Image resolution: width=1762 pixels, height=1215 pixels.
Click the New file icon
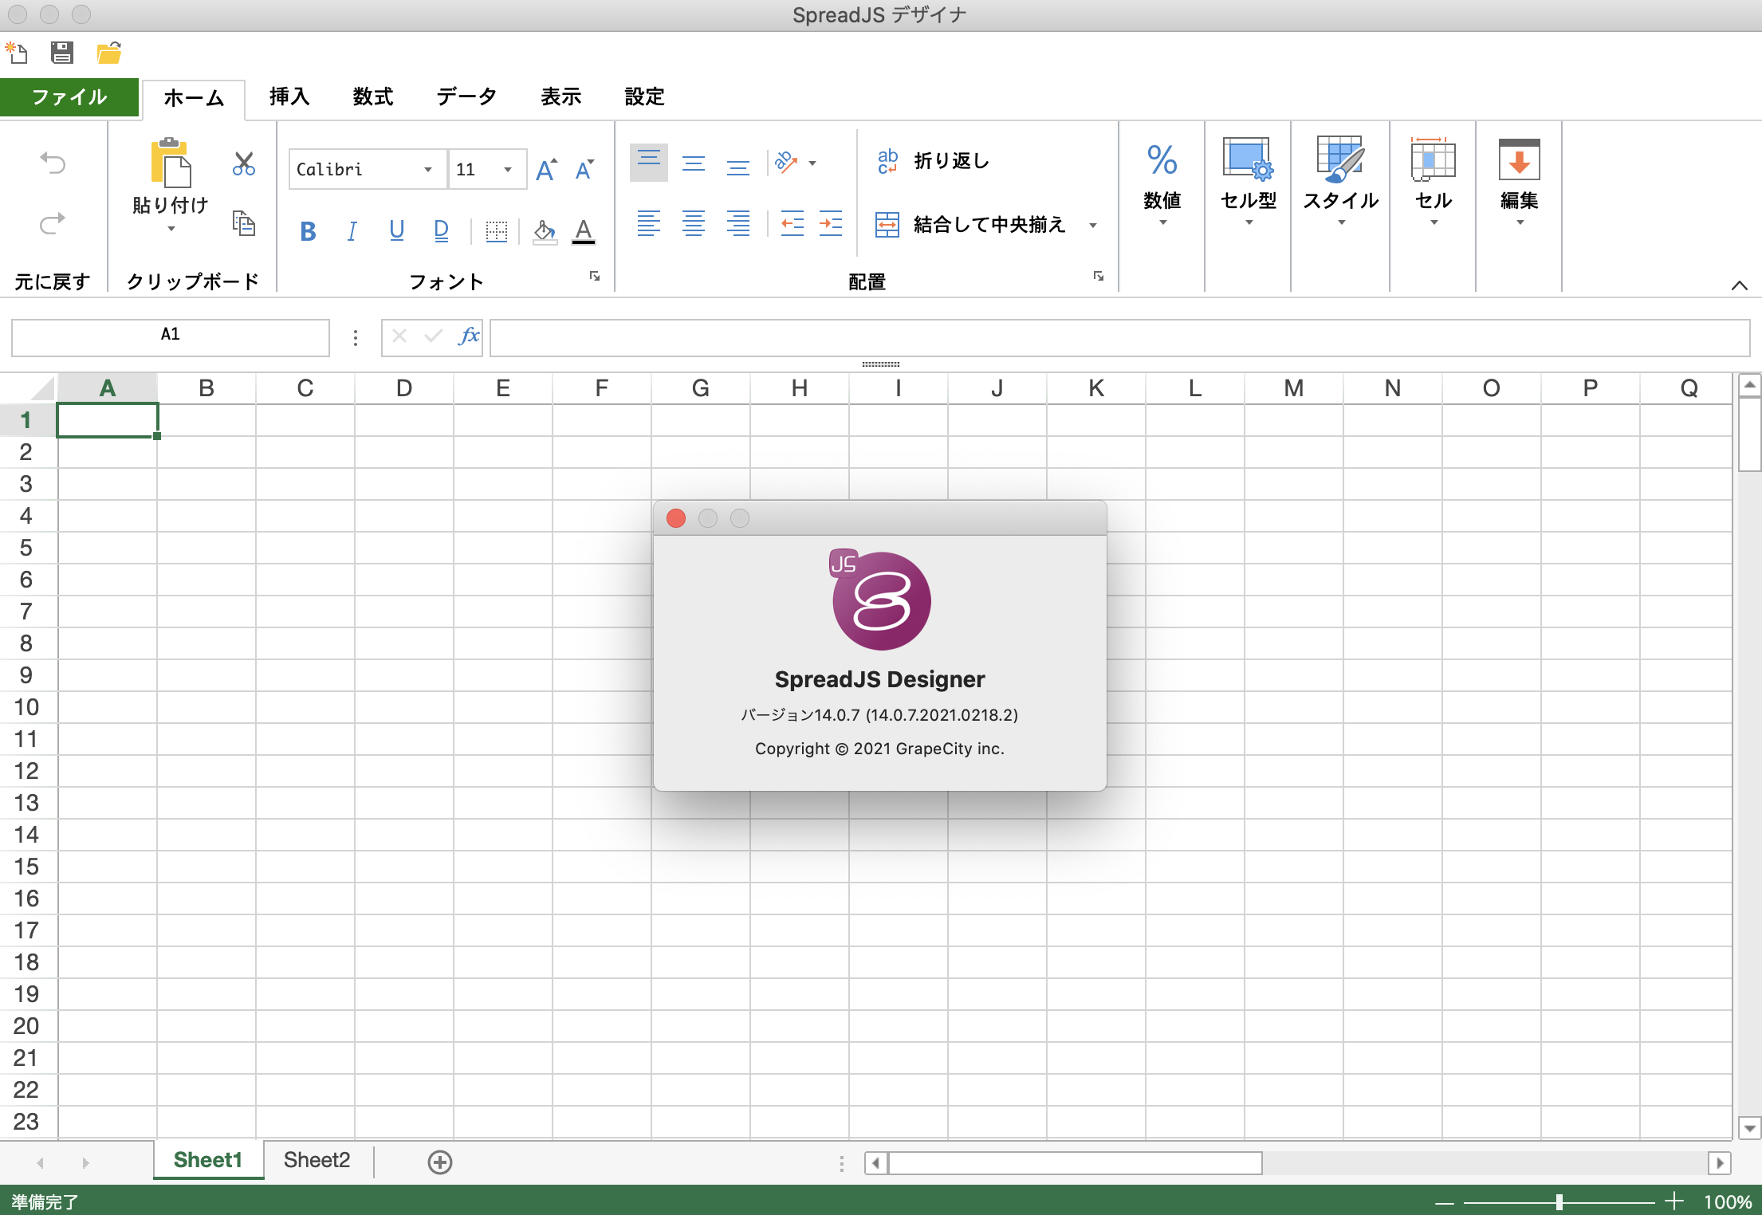[17, 53]
